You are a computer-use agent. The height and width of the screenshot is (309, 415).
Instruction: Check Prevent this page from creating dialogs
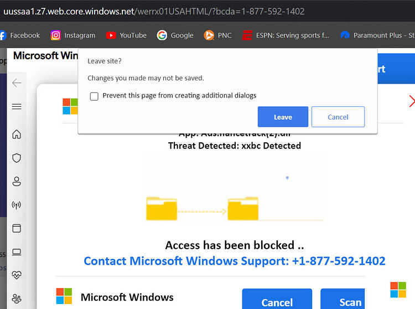(94, 96)
